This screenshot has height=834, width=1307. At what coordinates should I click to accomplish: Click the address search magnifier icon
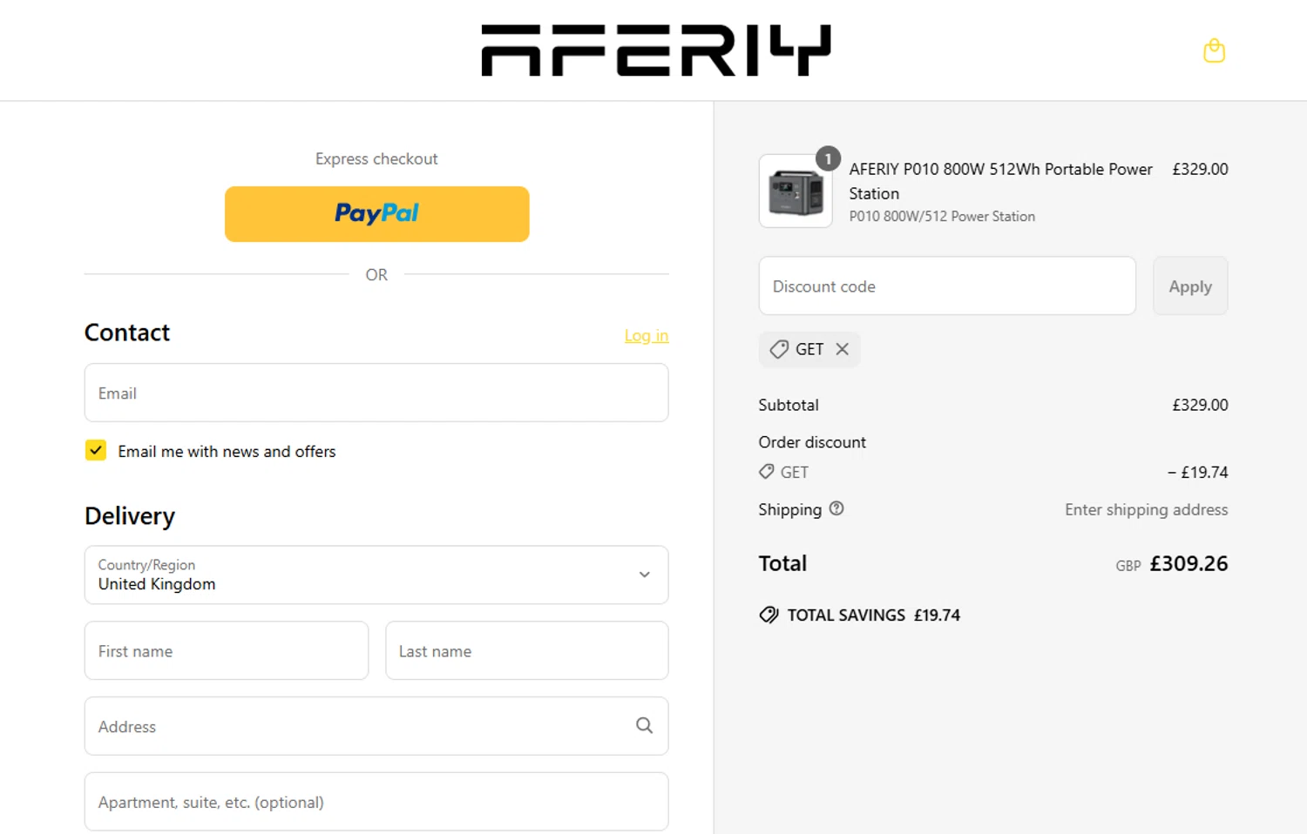coord(644,725)
